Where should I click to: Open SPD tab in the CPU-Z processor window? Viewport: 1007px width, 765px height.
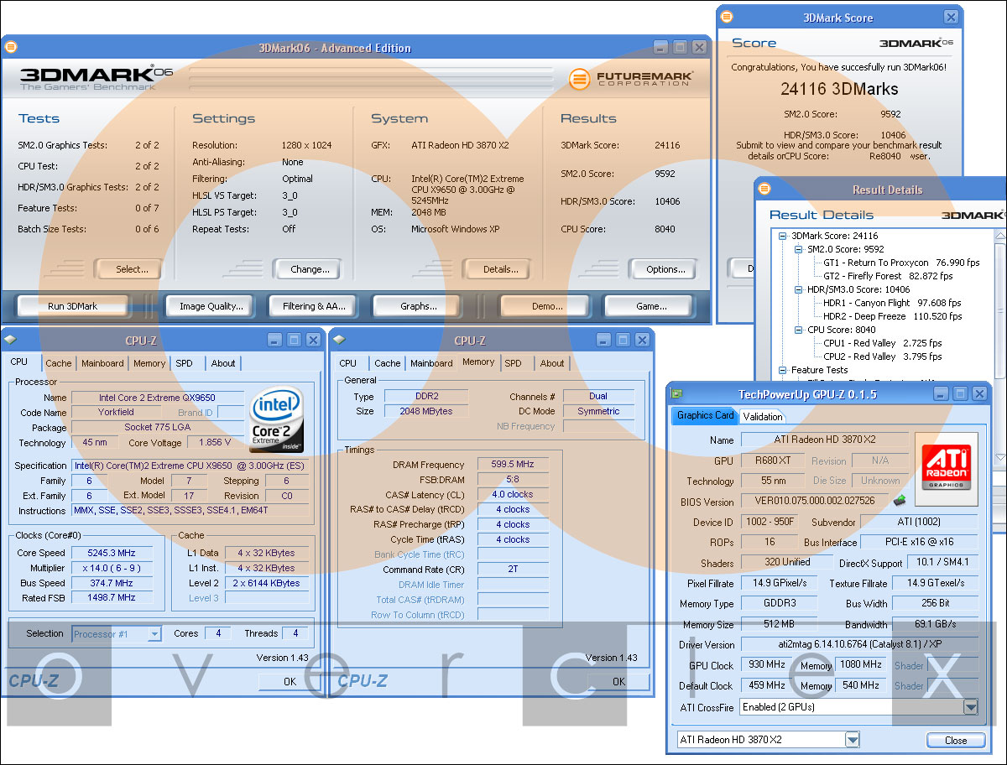(x=184, y=363)
